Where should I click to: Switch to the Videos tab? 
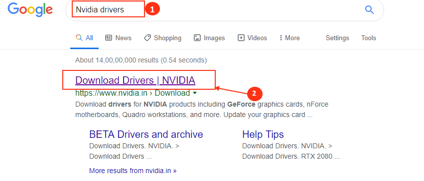[252, 38]
